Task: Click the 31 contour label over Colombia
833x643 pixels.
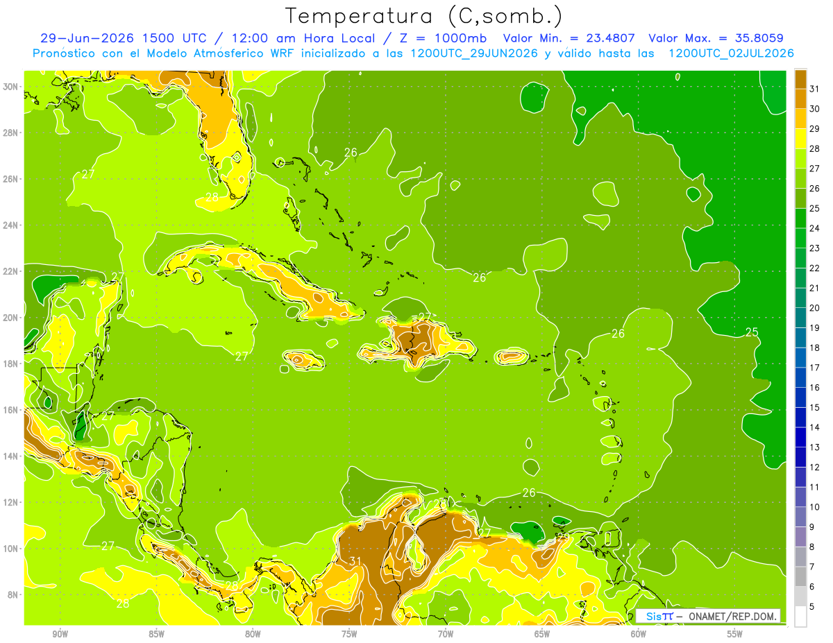Action: (x=355, y=561)
